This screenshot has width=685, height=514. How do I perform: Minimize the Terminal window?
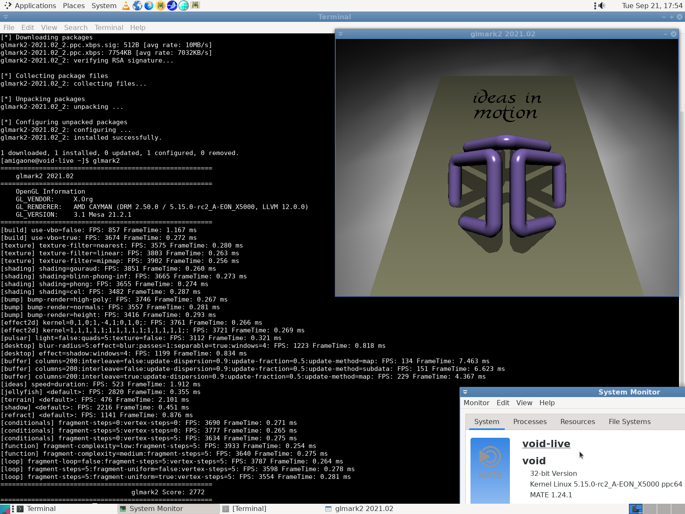664,17
